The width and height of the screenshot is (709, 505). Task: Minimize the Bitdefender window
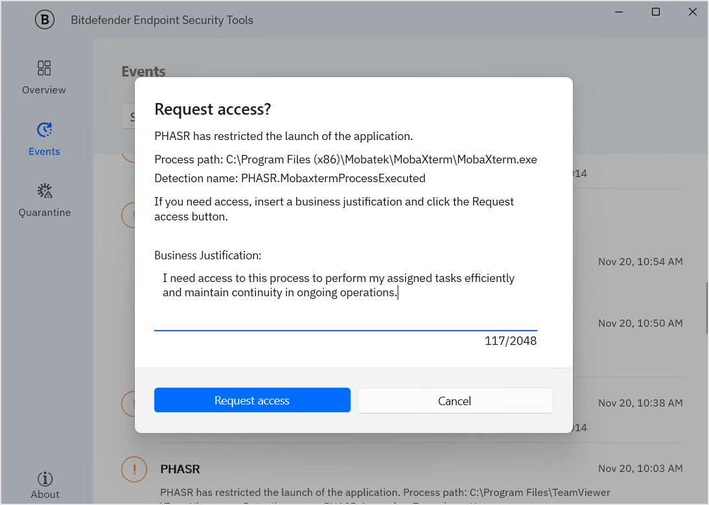pos(618,11)
